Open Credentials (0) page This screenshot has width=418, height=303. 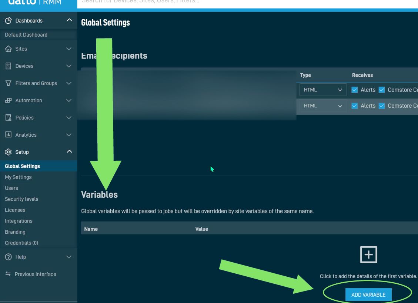[21, 243]
